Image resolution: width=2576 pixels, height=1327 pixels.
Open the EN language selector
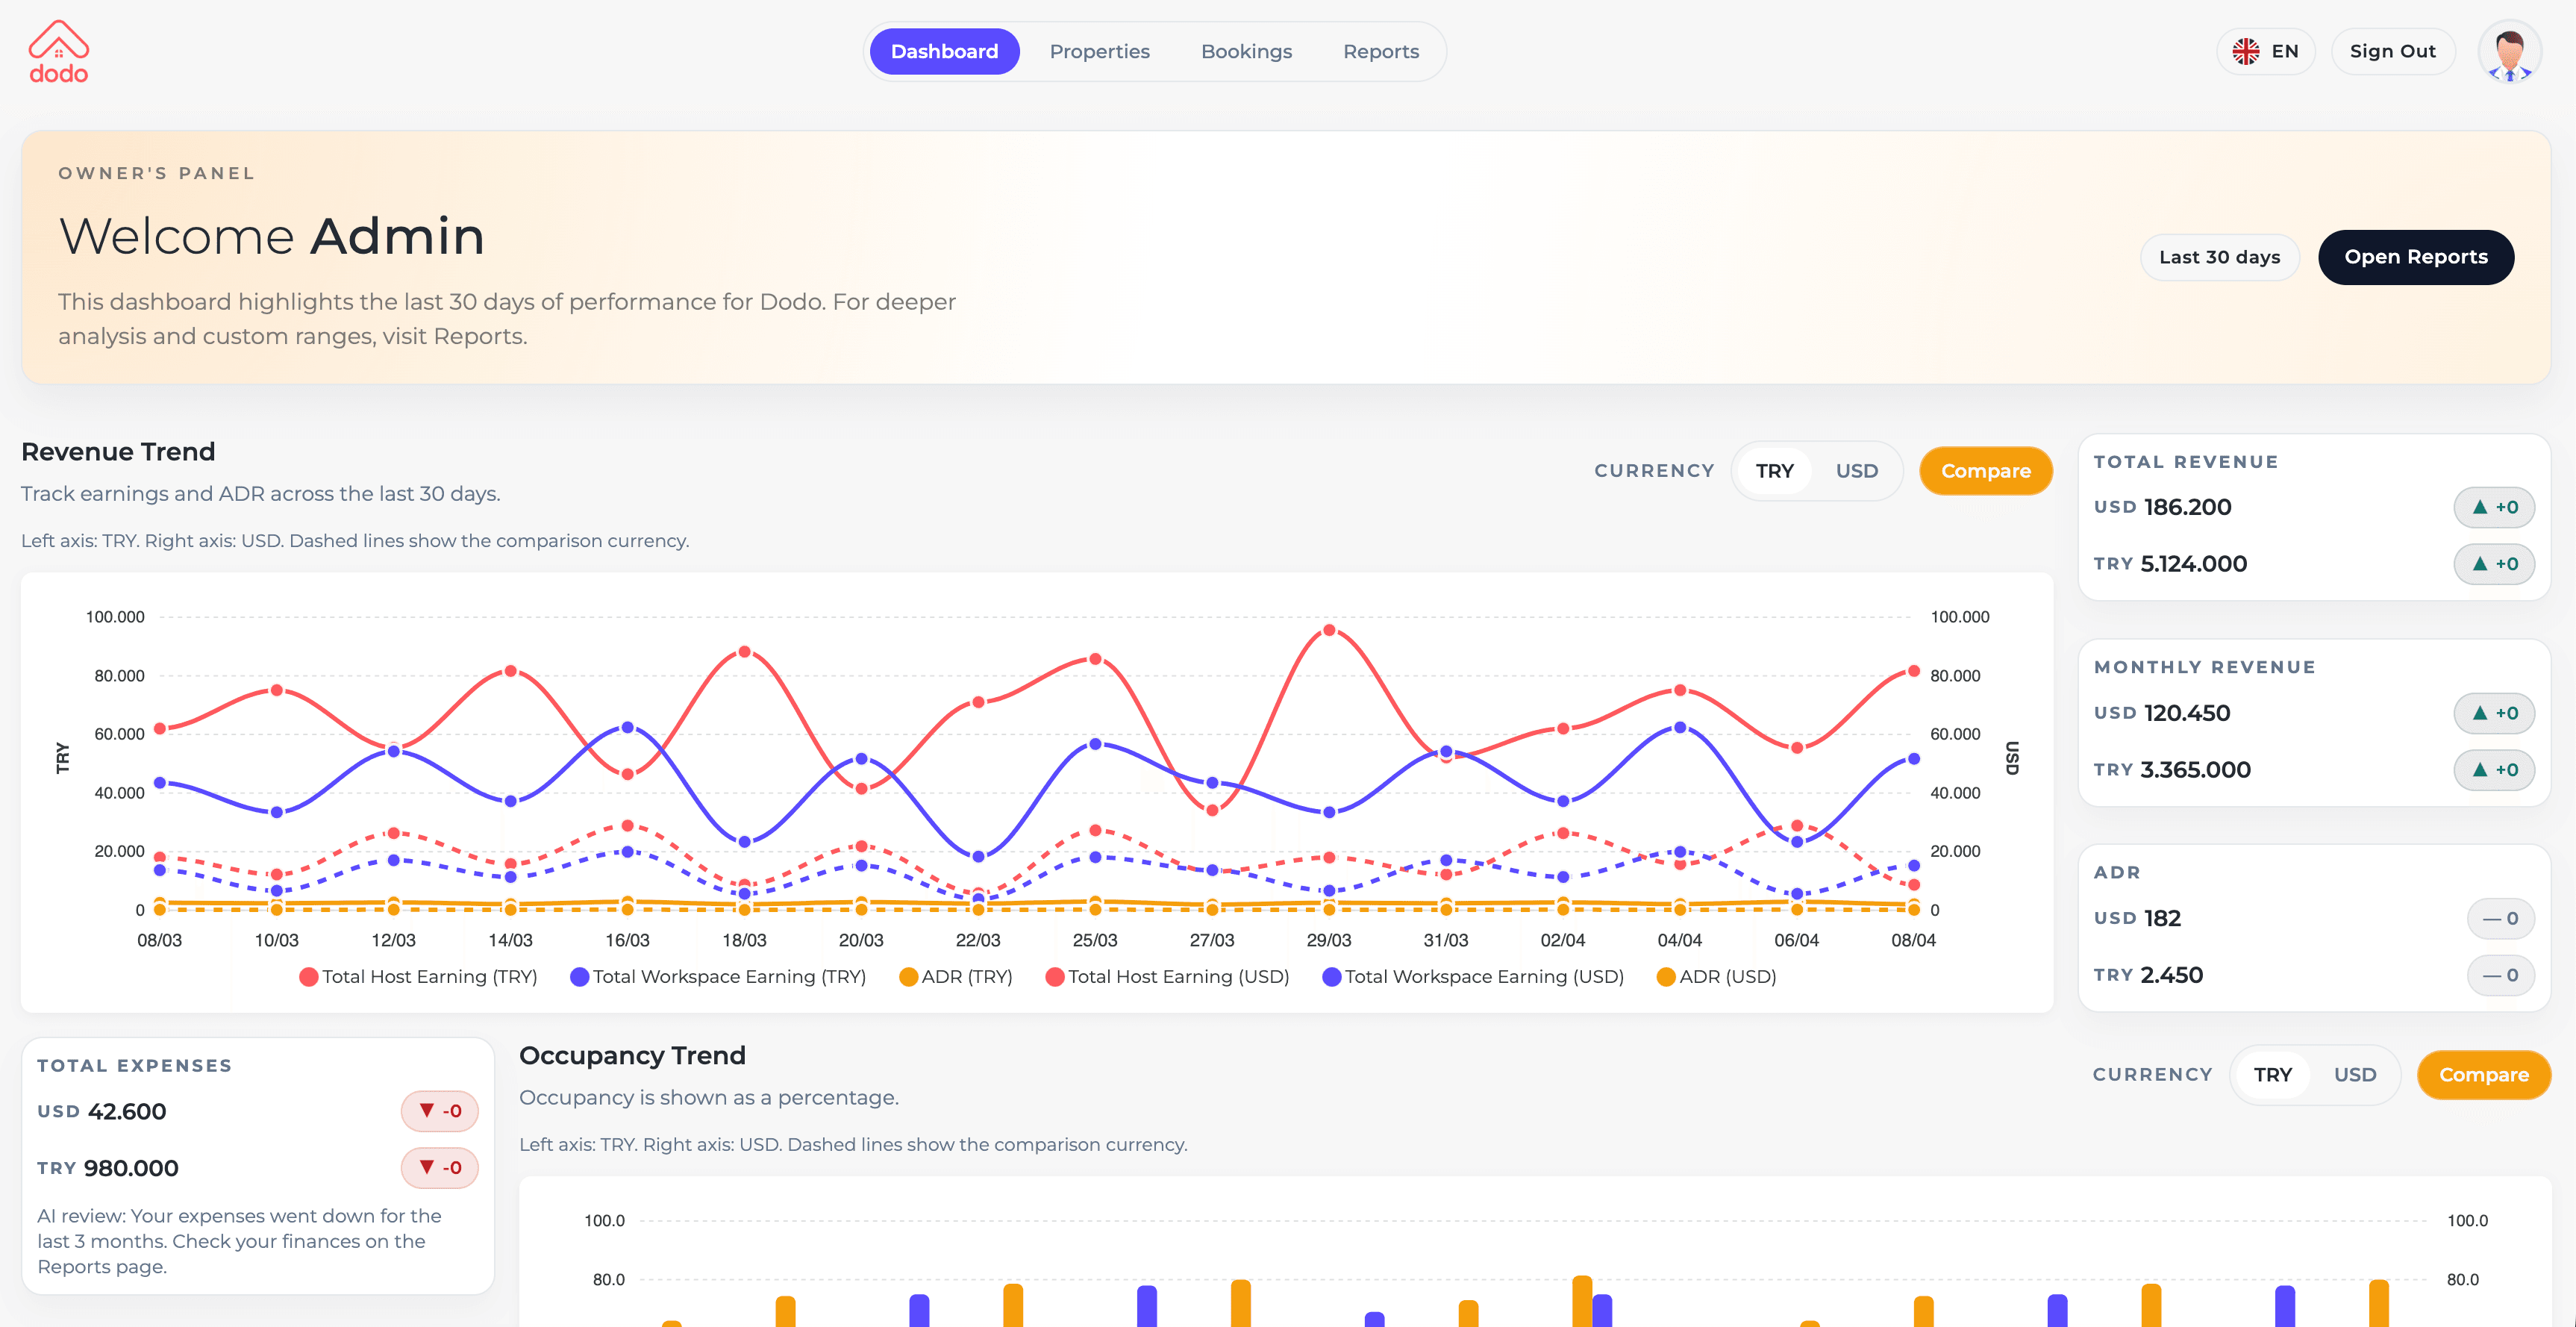point(2266,51)
